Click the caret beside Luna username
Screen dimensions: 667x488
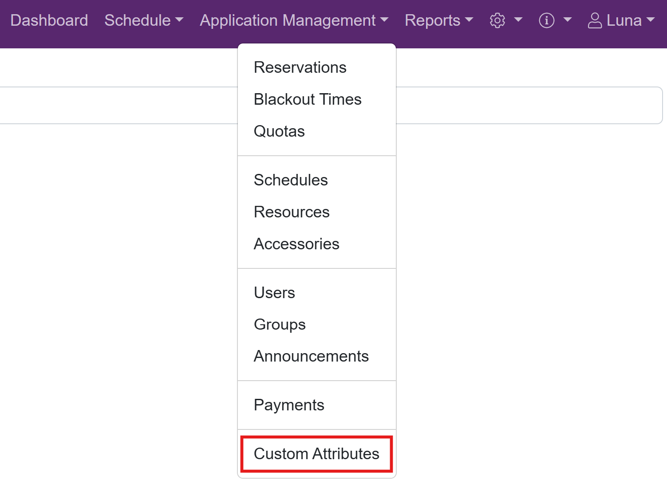(651, 20)
